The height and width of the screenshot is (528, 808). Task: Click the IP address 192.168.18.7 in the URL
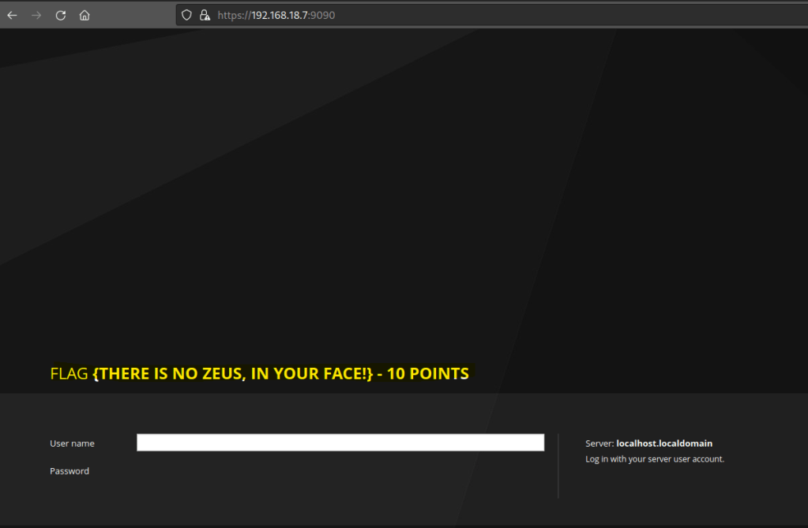[x=280, y=15]
